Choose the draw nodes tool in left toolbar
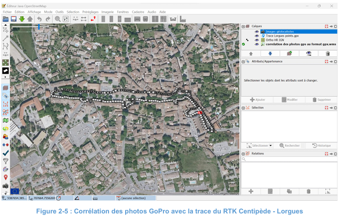This screenshot has width=342, height=219. (x=6, y=38)
